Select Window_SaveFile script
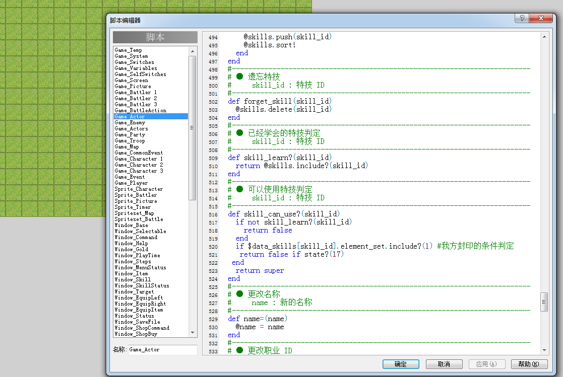This screenshot has height=377, width=563. click(151, 322)
